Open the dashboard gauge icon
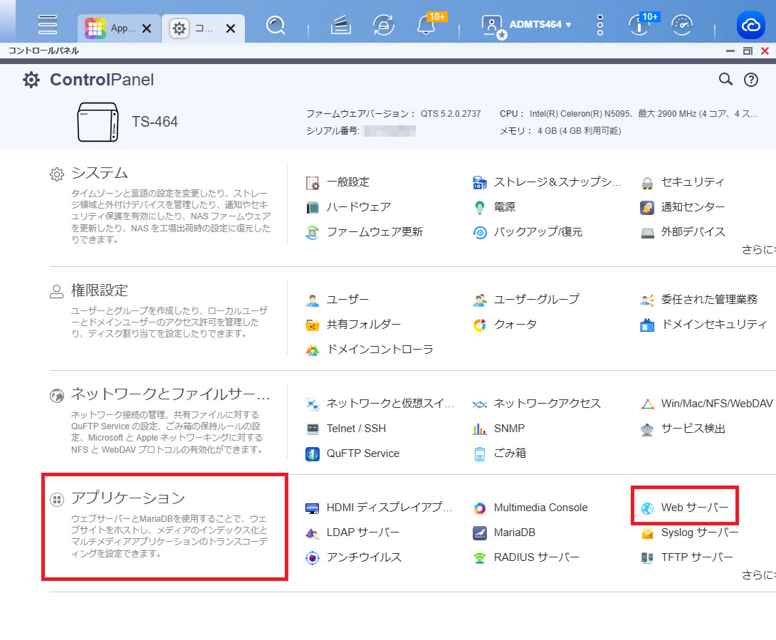The image size is (776, 640). point(682,25)
